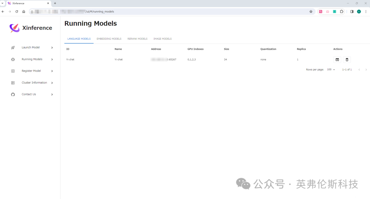The width and height of the screenshot is (370, 199).
Task: Click the Cluster Information server icon
Action: pos(13,83)
